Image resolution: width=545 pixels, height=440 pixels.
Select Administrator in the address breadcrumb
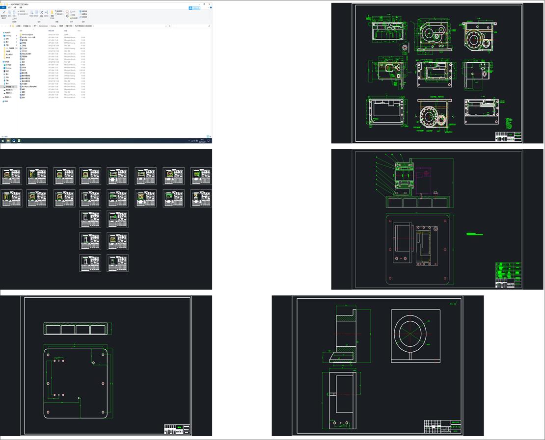click(x=43, y=26)
